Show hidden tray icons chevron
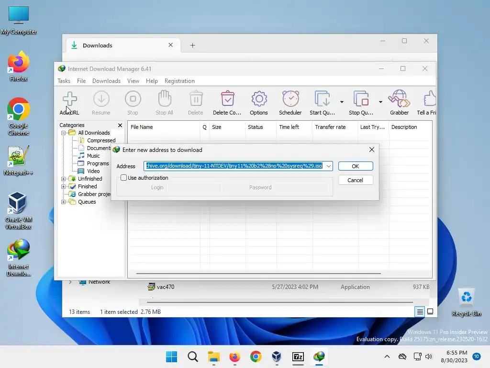This screenshot has width=490, height=368. (x=387, y=356)
